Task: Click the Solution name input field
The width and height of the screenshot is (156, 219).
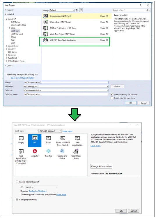Action: [x=66, y=94]
